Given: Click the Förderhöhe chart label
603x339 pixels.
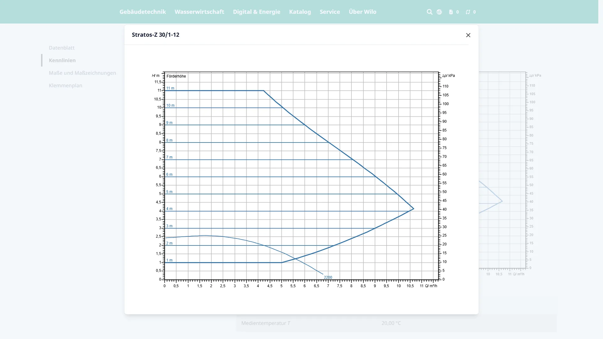Looking at the screenshot, I should [x=176, y=76].
